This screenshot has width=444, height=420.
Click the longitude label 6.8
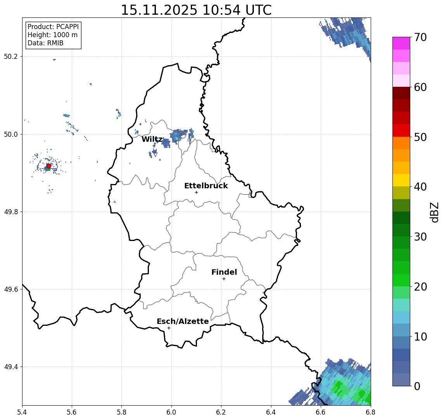pyautogui.click(x=370, y=412)
